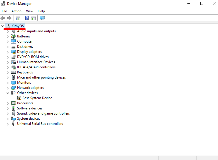Click the Forward arrow toolbar button
Screen dimensions: 218x160
9,18
